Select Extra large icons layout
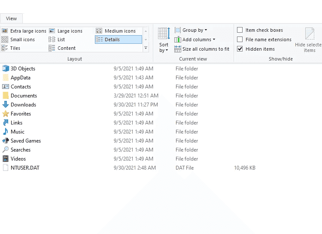322x234 pixels. [24, 31]
